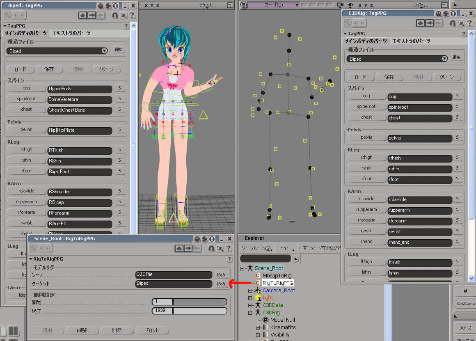The image size is (476, 341).
Task: Click help icon in Biped TagPPG toolbar
Action: pyautogui.click(x=132, y=15)
